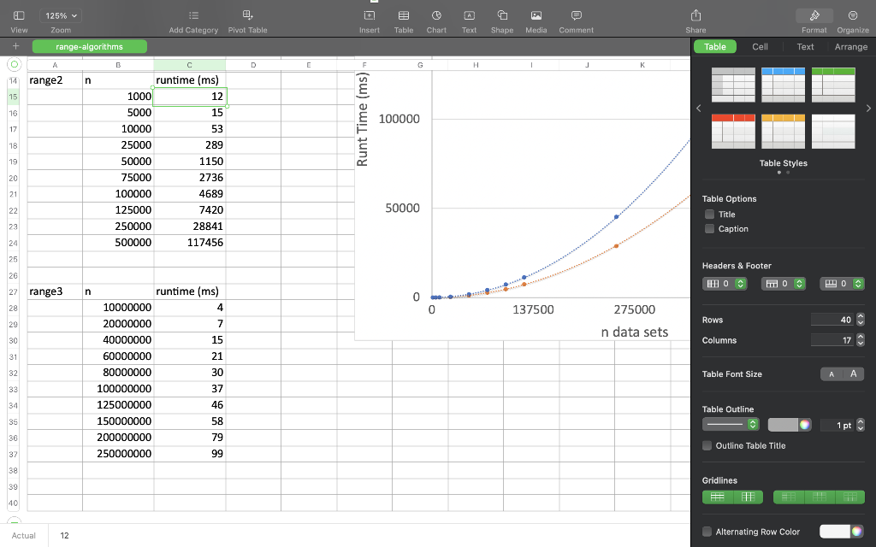Click Add Category toolbar icon

tap(193, 15)
